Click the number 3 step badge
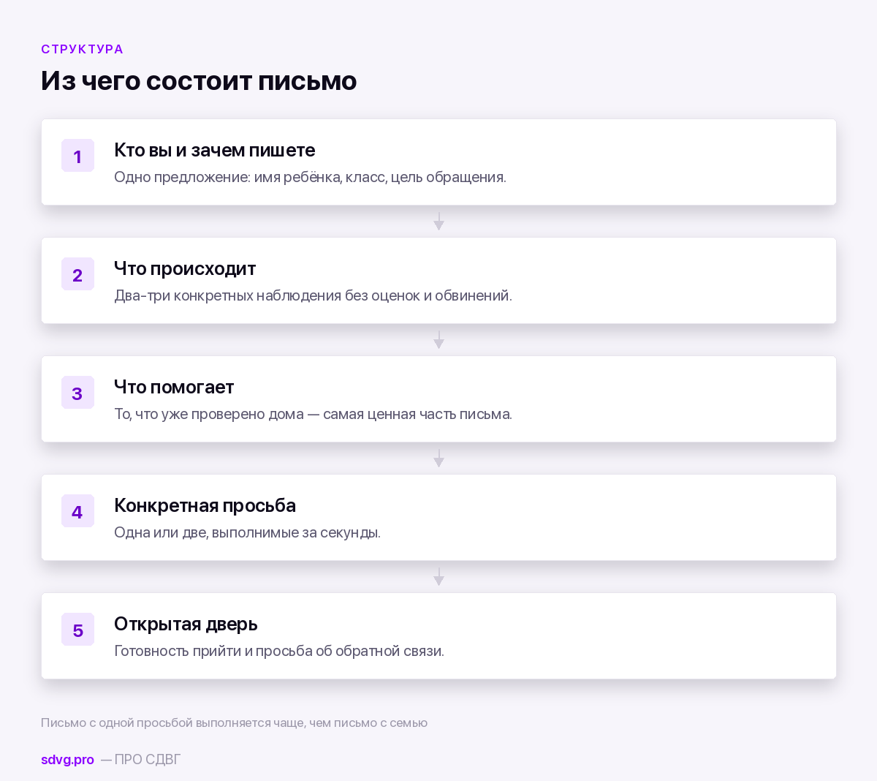Image resolution: width=877 pixels, height=781 pixels. point(77,393)
